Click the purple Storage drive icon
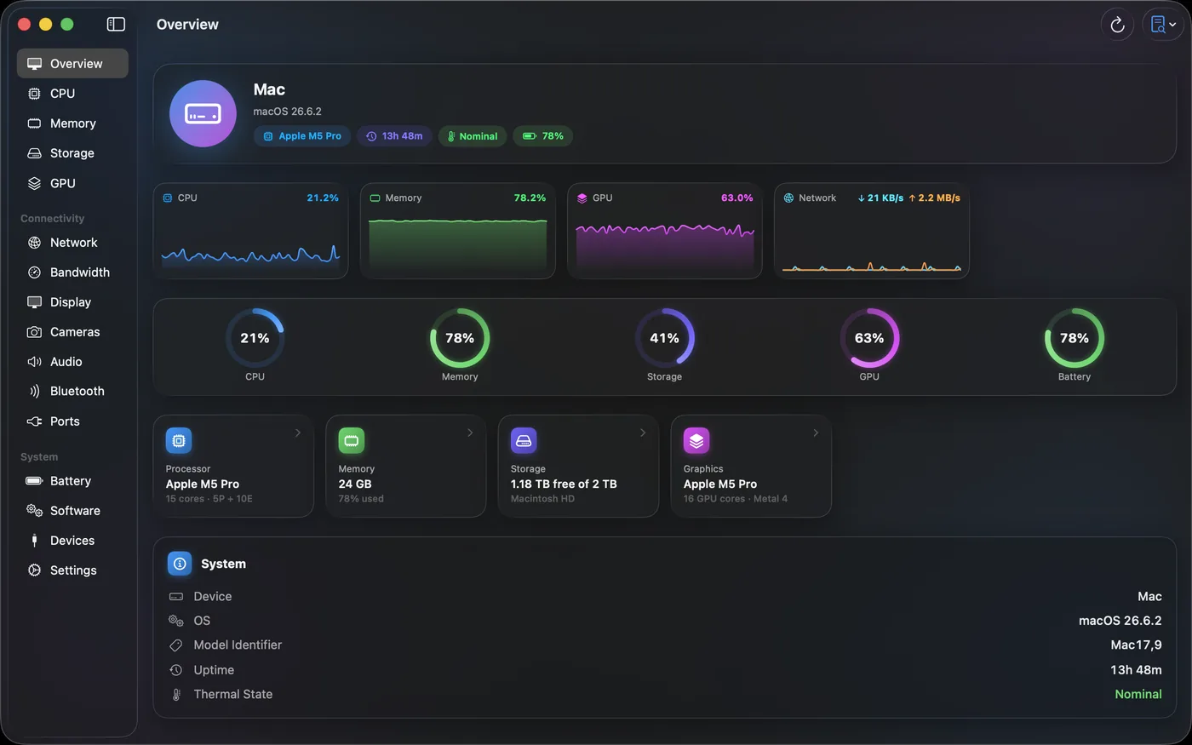 524,440
